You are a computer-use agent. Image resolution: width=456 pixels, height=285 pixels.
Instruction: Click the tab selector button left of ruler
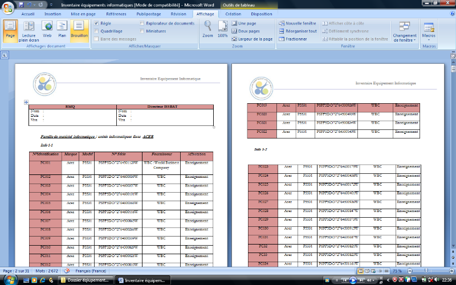click(5, 55)
